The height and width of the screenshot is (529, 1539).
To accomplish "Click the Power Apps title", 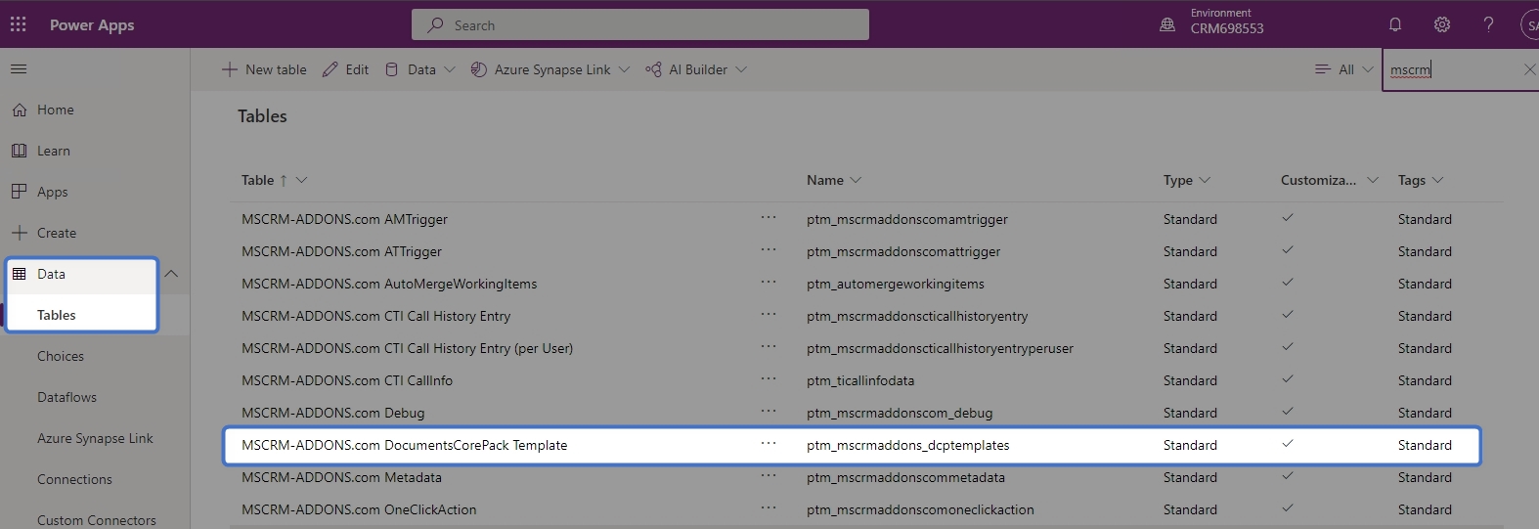I will click(92, 25).
